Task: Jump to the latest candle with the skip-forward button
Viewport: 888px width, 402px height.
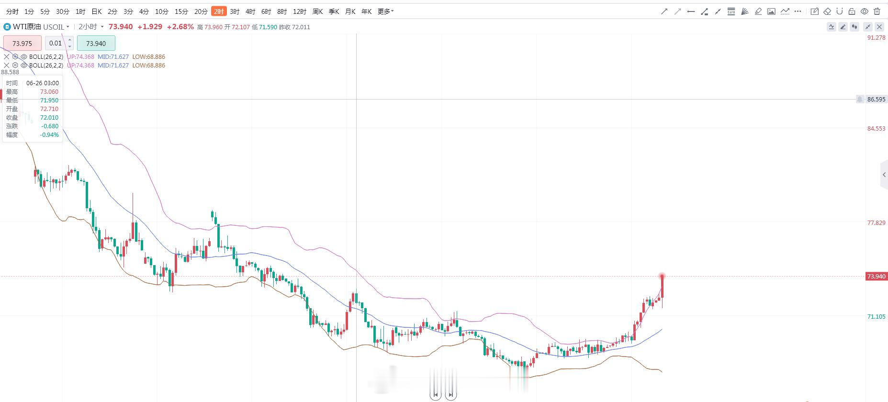Action: (450, 395)
